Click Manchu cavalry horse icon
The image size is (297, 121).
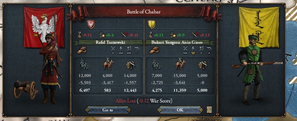180,64
